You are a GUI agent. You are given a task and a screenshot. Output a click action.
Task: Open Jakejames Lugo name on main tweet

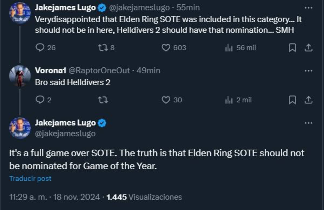coord(65,123)
